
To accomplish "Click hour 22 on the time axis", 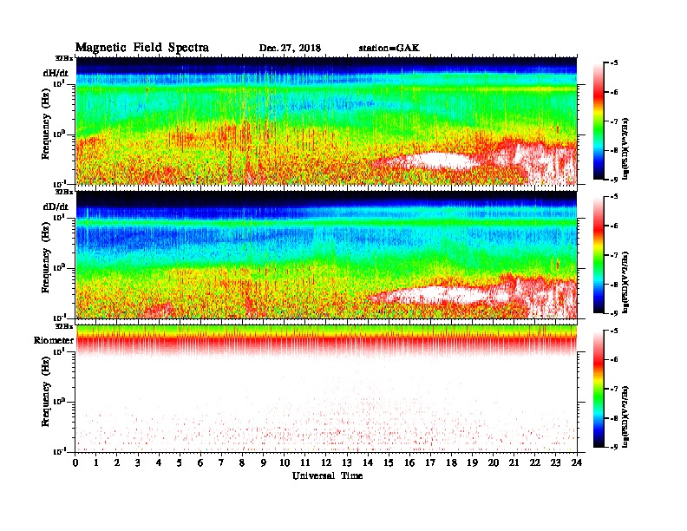I will coord(535,463).
